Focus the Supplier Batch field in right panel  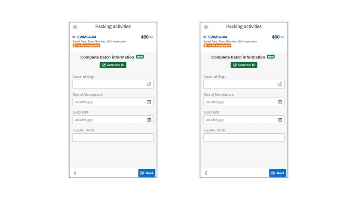244,138
